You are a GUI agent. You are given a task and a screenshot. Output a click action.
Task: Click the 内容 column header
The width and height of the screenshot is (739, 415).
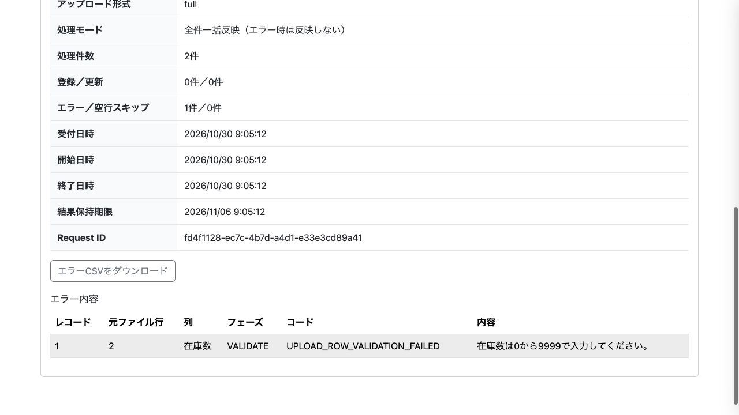(486, 322)
